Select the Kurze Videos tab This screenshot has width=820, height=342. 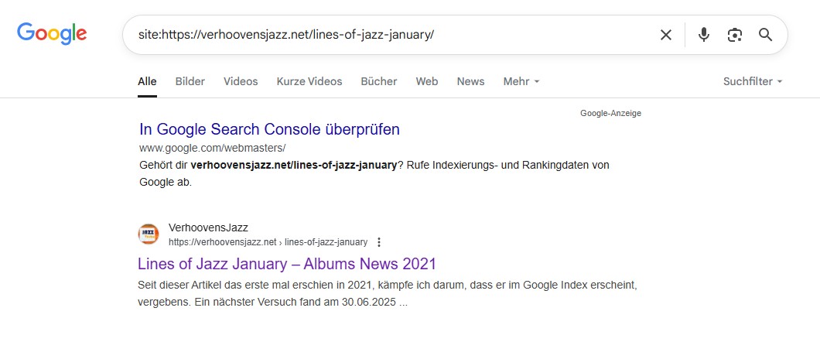point(309,81)
